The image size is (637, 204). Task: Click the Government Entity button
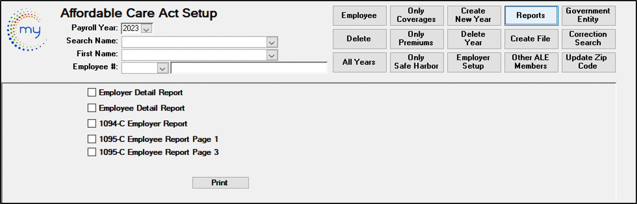click(x=588, y=15)
